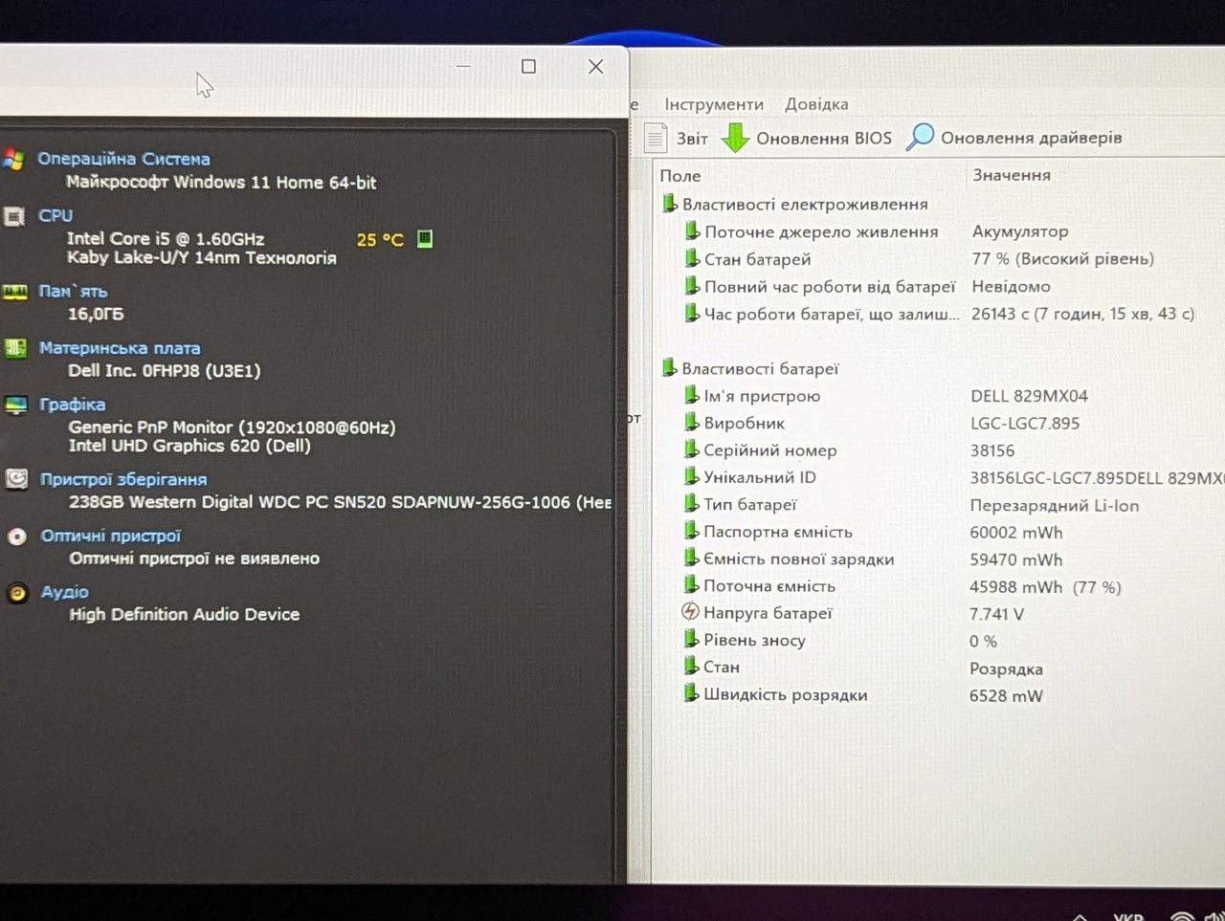Open the Інструменти menu

(x=714, y=104)
